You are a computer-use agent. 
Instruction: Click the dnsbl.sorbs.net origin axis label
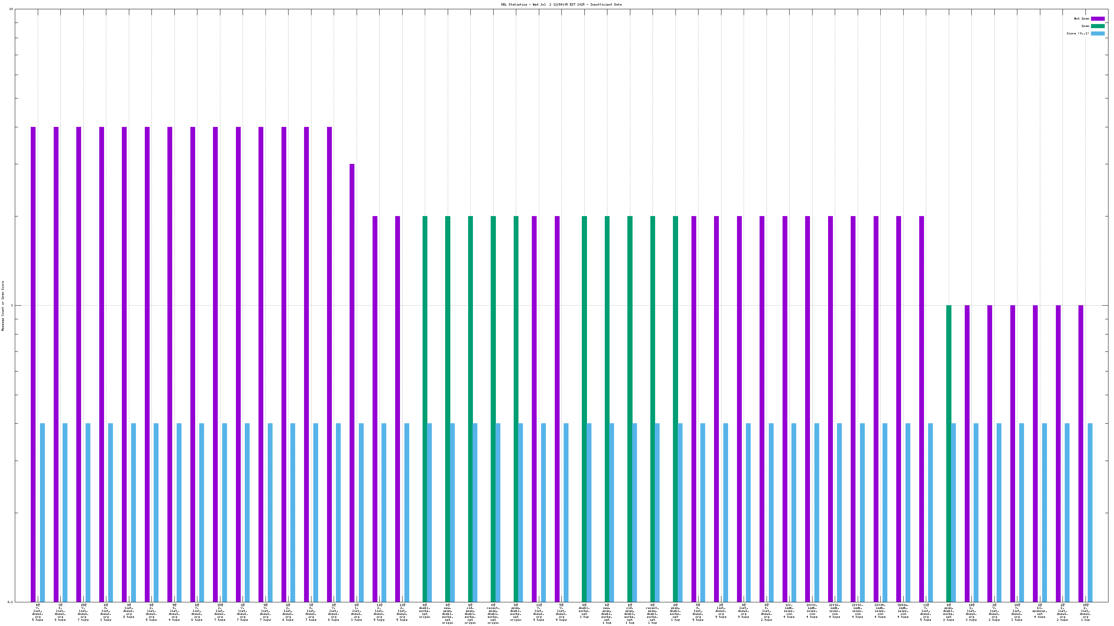pyautogui.click(x=425, y=611)
